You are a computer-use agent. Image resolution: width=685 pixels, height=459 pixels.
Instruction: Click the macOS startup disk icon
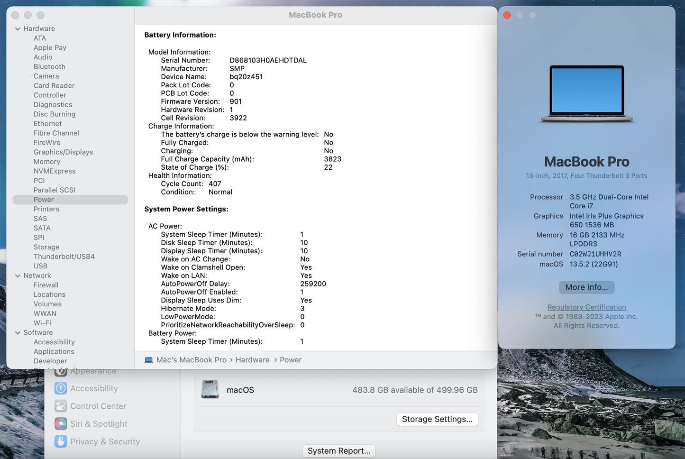(209, 389)
